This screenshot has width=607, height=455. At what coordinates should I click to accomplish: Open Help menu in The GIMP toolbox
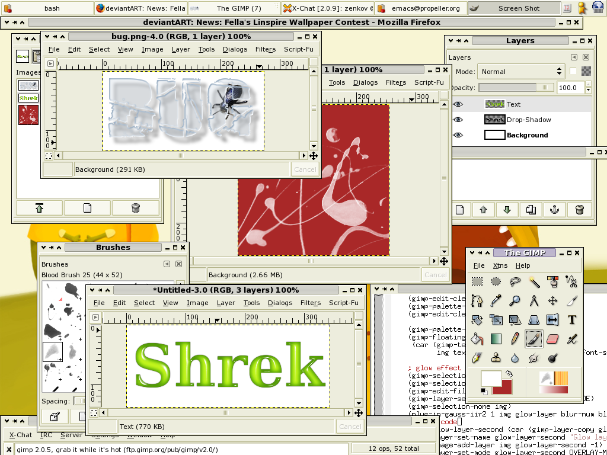tap(523, 265)
